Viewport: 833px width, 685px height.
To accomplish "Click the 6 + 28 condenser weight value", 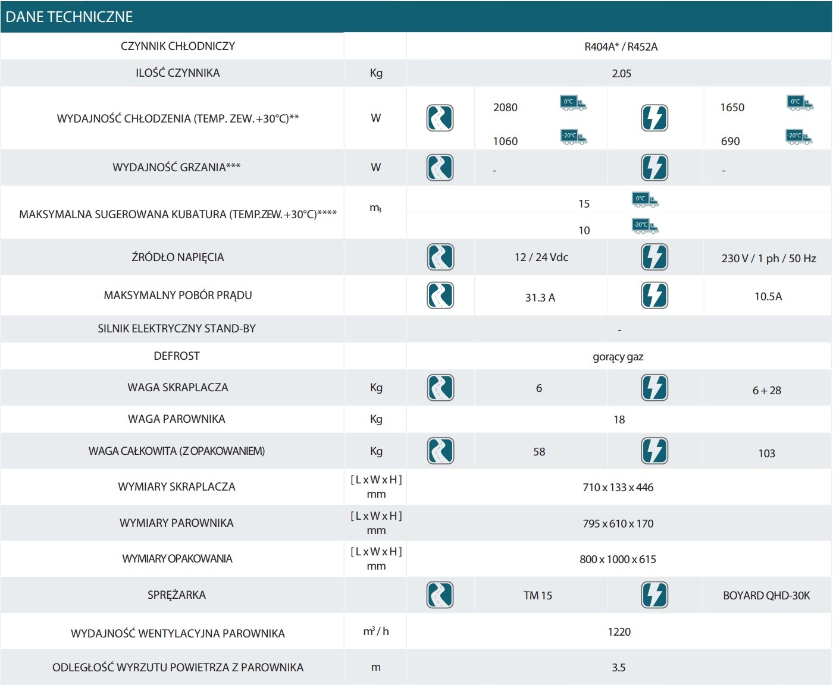I will pyautogui.click(x=767, y=391).
